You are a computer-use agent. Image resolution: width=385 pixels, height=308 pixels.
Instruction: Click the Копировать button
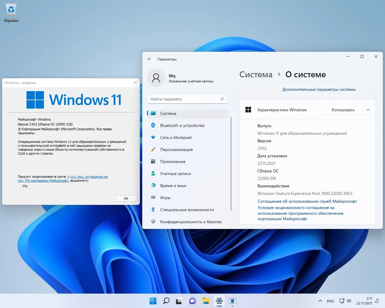tap(343, 110)
